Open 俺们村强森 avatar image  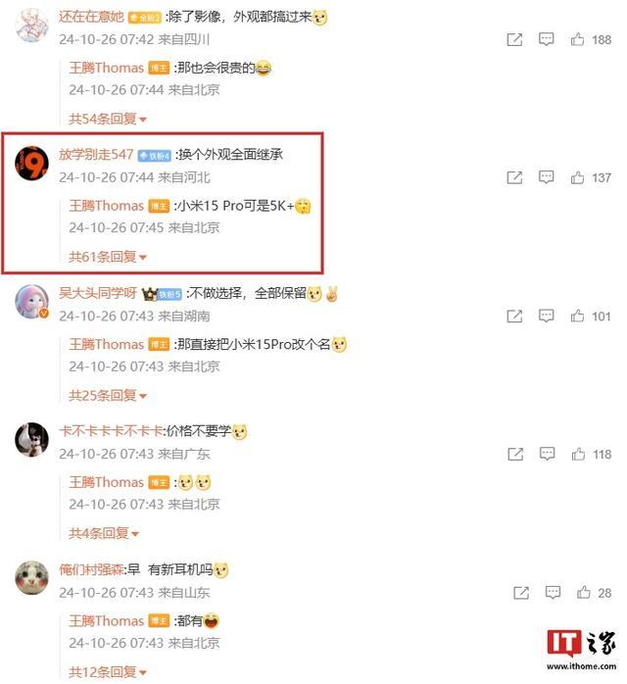(31, 577)
